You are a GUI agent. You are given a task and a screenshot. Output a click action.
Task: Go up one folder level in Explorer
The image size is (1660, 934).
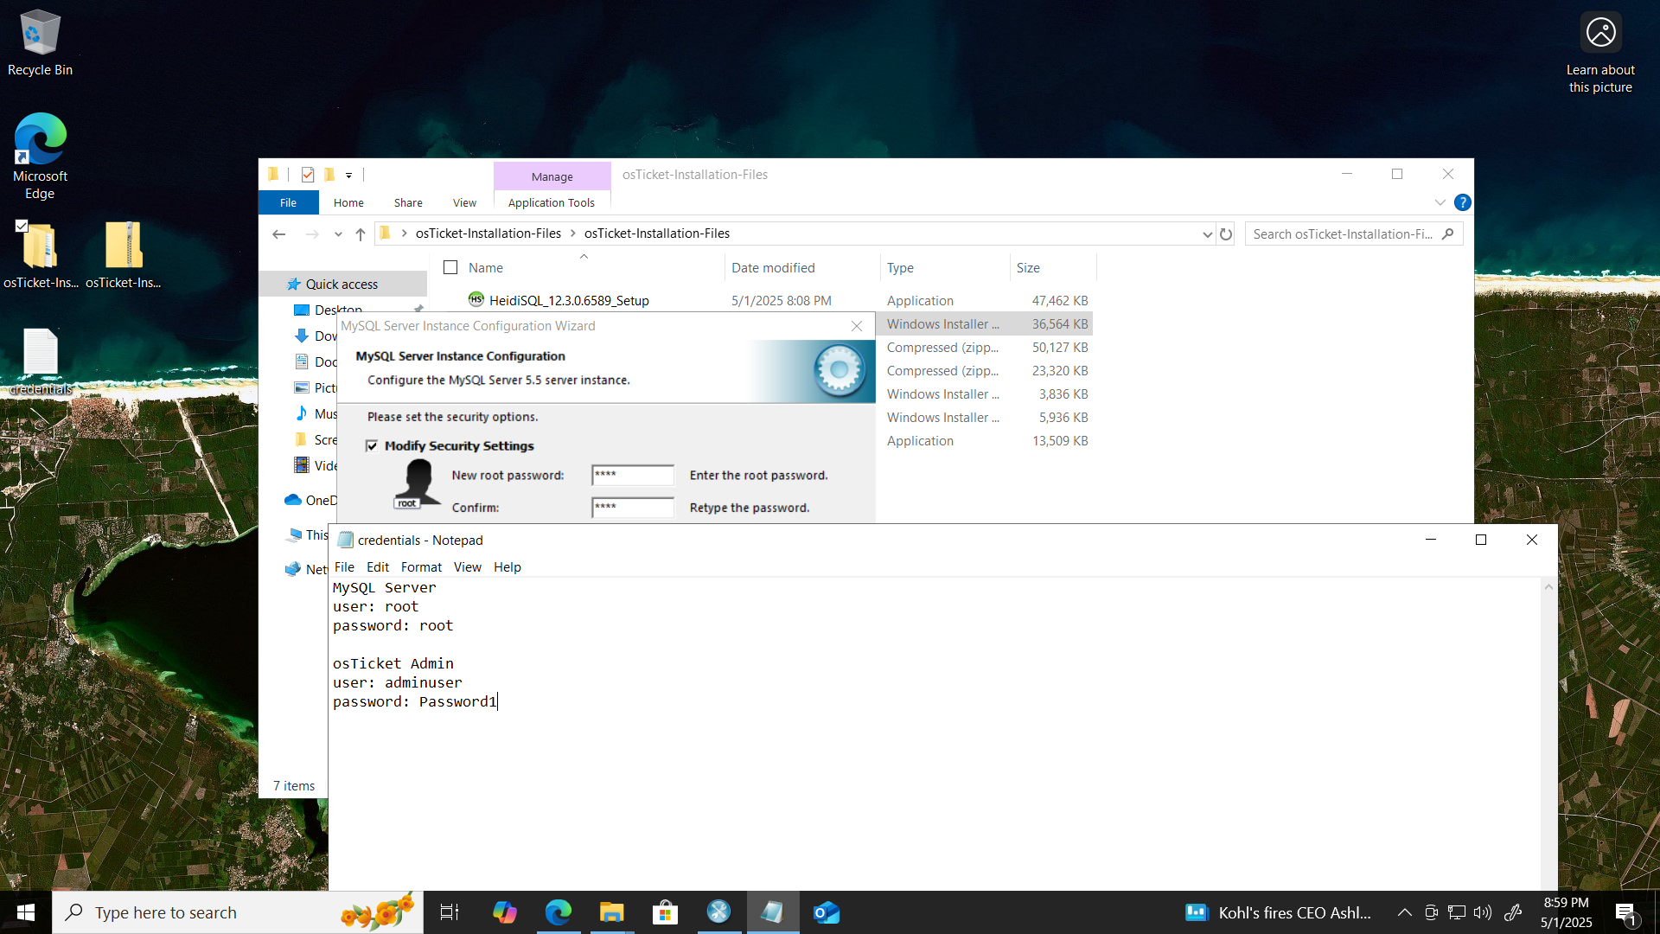tap(361, 233)
